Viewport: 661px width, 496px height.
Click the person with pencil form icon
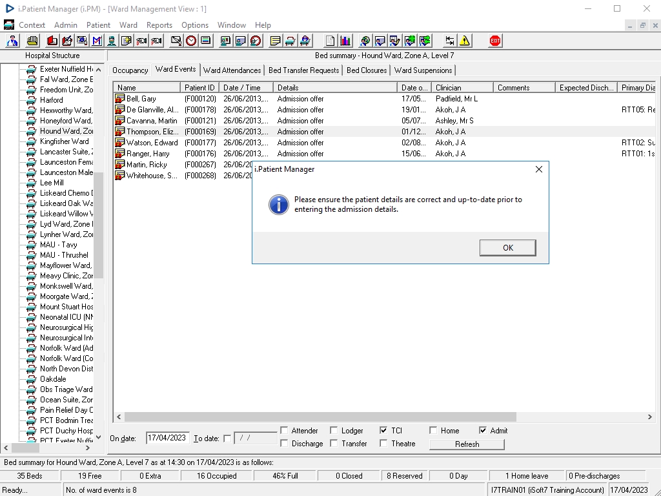coord(394,41)
